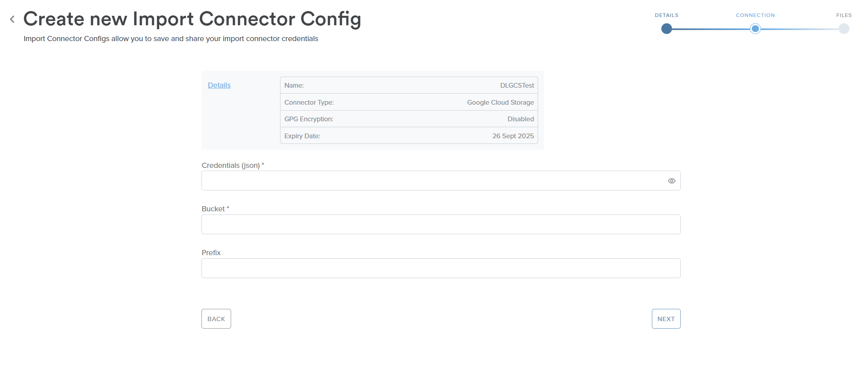Proceed with the NEXT button

click(x=666, y=319)
